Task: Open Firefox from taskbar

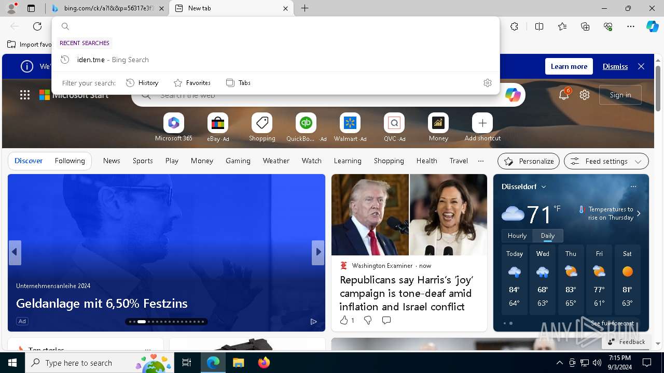Action: 264,363
